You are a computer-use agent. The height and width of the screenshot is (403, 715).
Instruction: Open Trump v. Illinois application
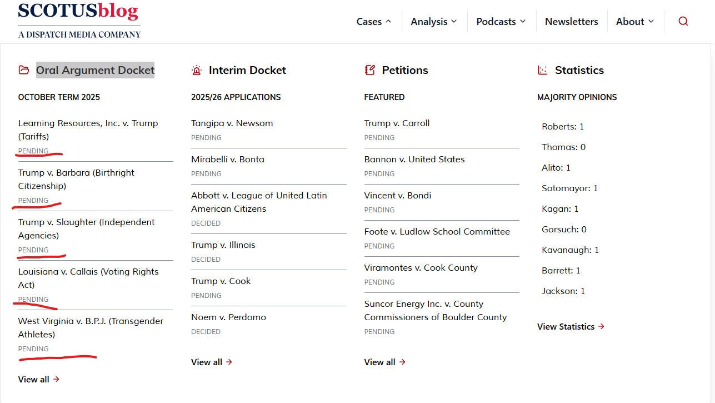coord(223,245)
